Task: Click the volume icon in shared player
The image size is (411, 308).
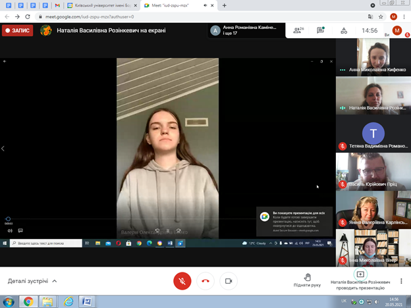Action: tap(10, 231)
